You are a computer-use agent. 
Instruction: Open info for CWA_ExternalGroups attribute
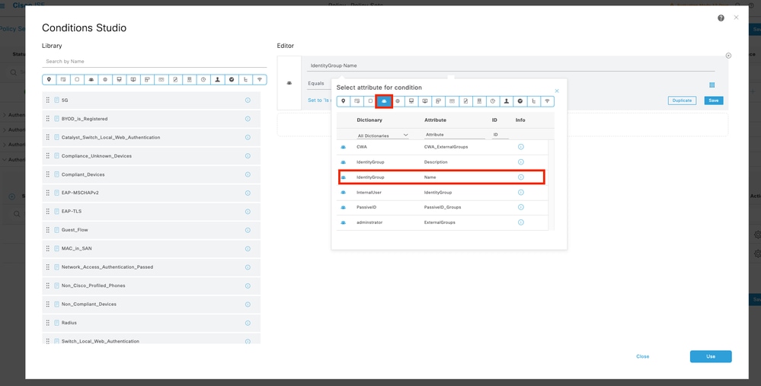pyautogui.click(x=521, y=146)
